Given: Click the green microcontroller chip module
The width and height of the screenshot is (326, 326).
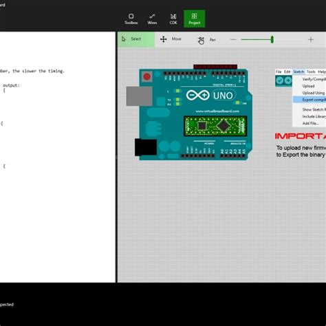Looking at the screenshot, I should pos(215,126).
